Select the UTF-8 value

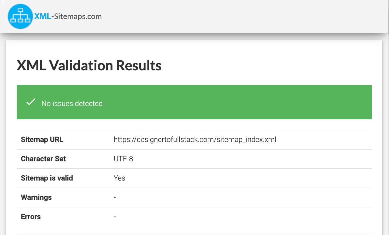123,159
